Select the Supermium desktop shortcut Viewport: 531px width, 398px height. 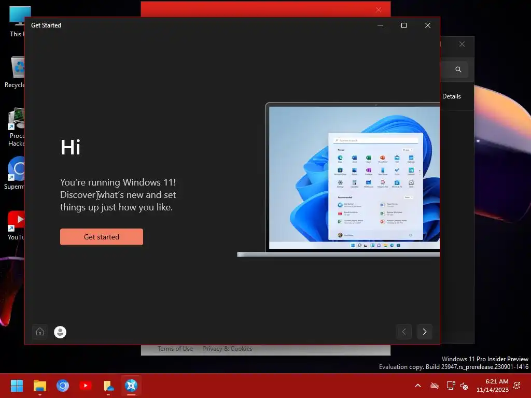[15, 173]
